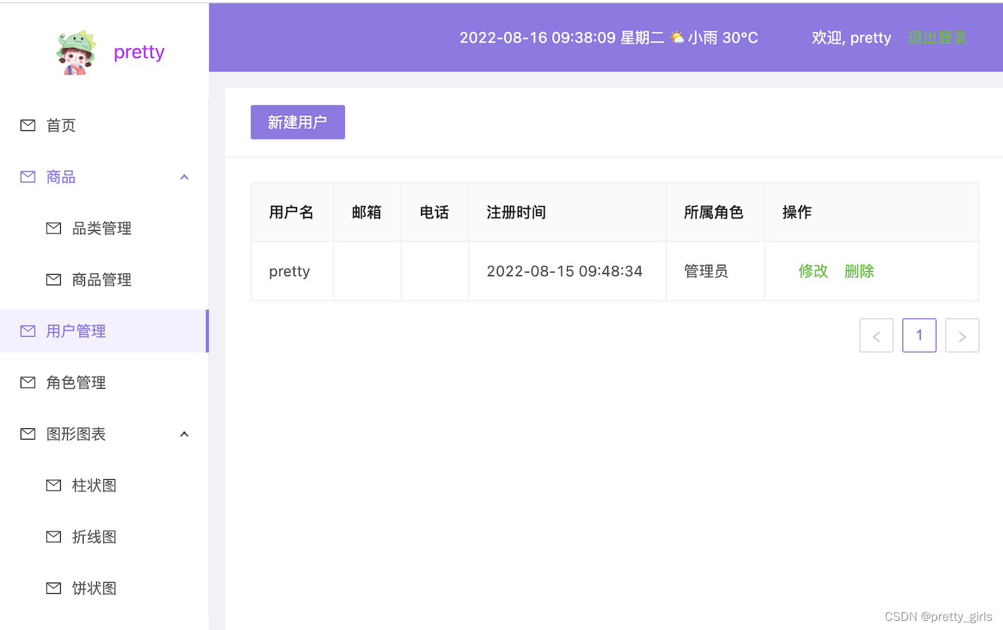Click the envelope icon beside 用户管理
1003x630 pixels.
coord(28,331)
